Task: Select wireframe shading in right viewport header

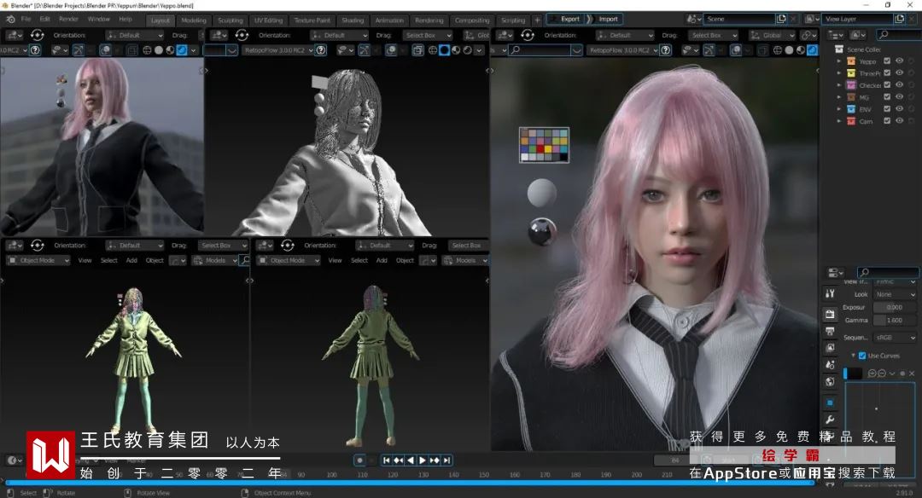Action: click(x=778, y=50)
